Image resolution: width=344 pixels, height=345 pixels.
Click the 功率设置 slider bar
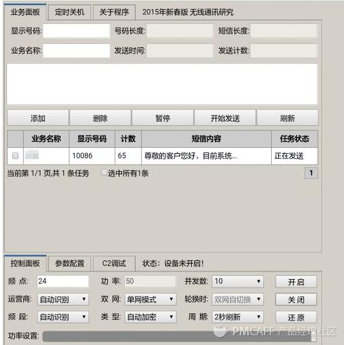179,337
